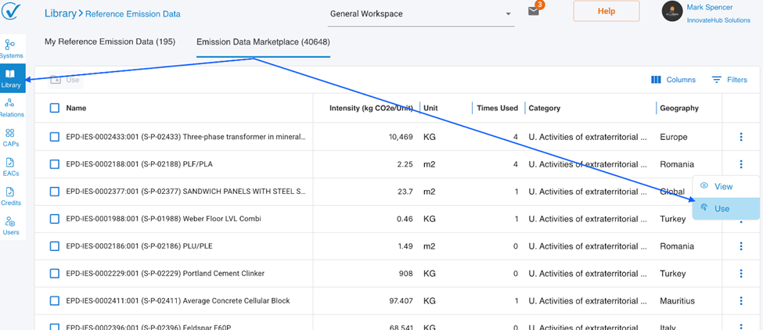Viewport: 763px width, 330px height.
Task: Open the Filters panel
Action: pos(729,80)
